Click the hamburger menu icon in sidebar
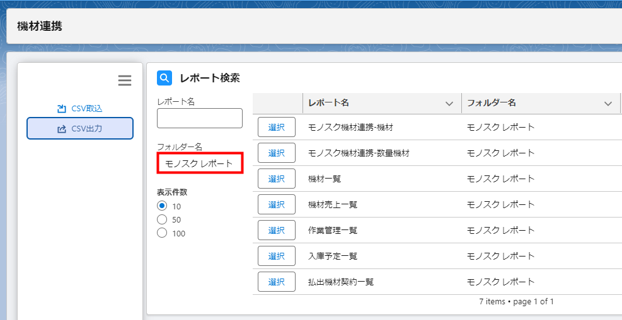 point(125,80)
